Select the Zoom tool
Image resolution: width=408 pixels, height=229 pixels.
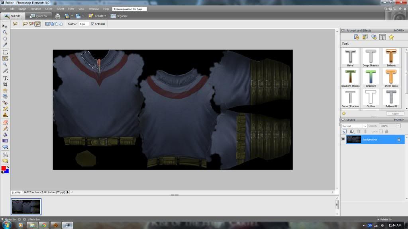click(5, 32)
